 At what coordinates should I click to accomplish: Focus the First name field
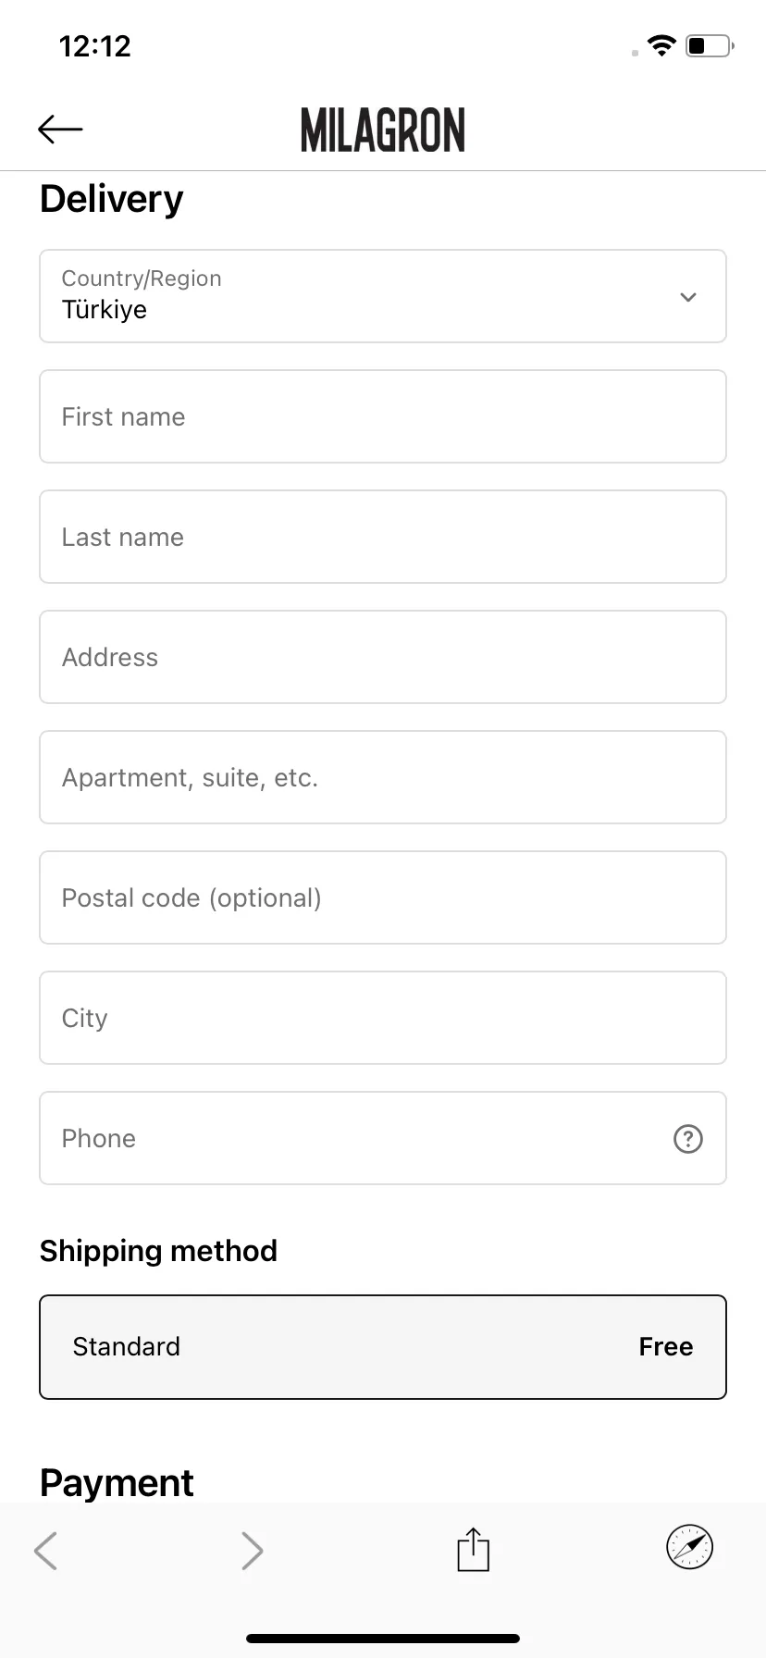point(383,416)
